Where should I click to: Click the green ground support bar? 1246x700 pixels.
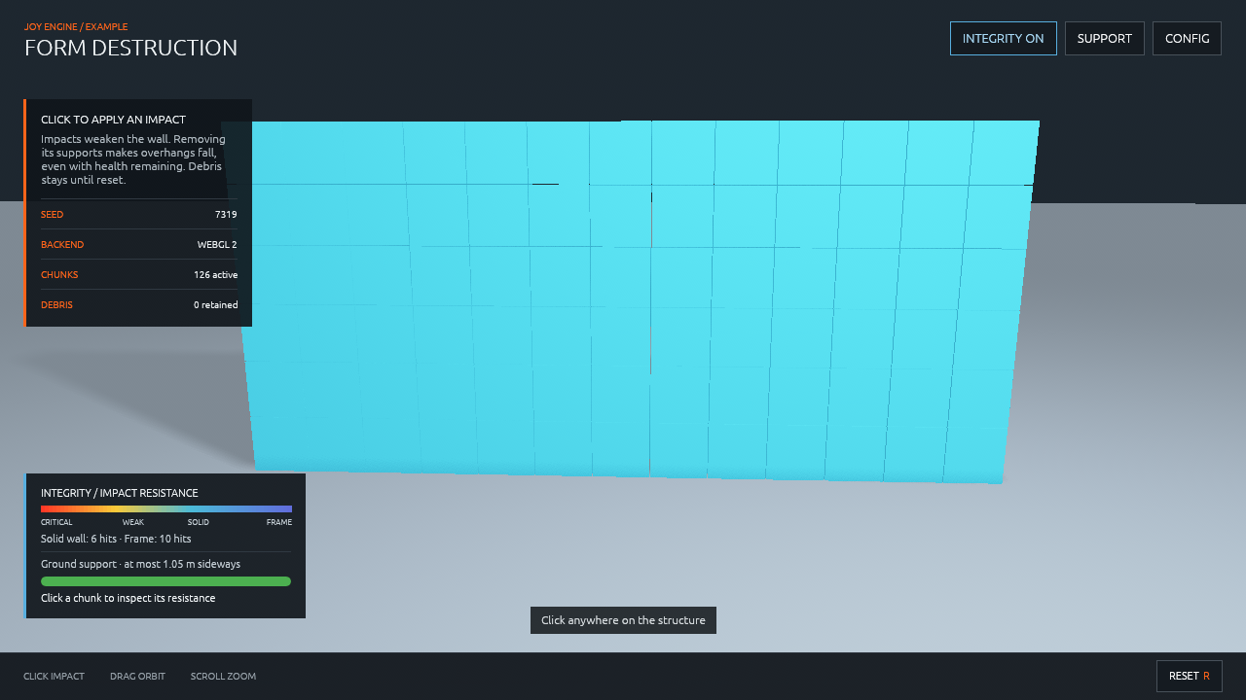[165, 581]
